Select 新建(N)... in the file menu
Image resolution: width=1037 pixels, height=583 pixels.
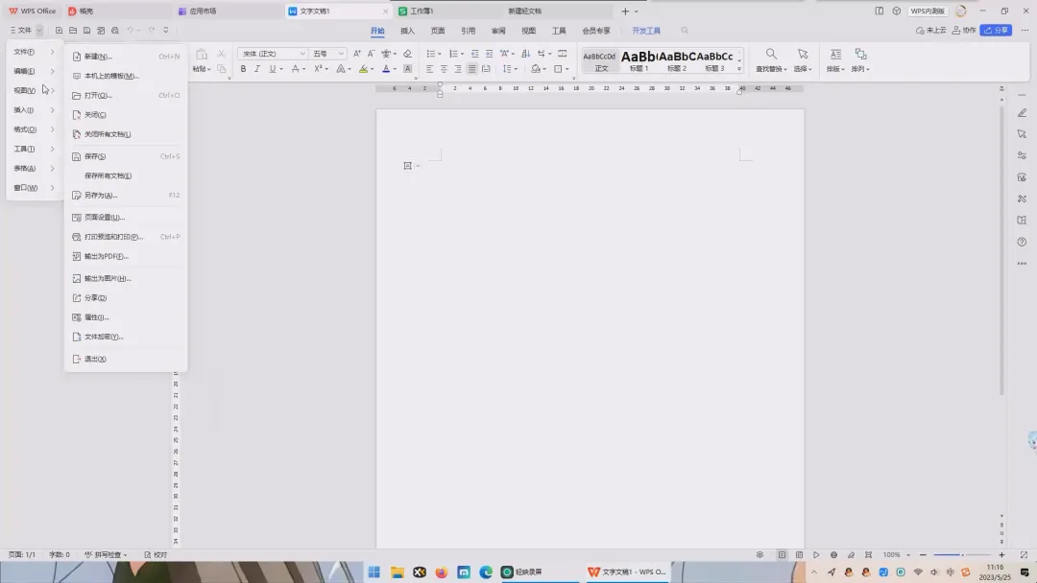coord(126,57)
